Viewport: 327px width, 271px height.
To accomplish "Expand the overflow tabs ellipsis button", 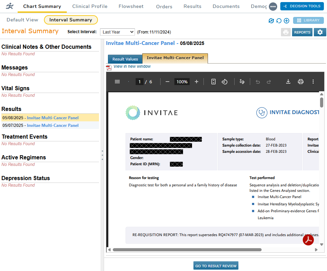I will point(273,7).
